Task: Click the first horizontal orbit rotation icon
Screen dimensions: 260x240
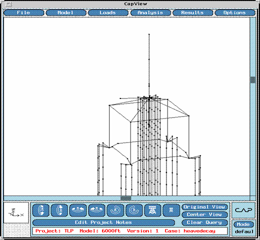Action: 78,210
